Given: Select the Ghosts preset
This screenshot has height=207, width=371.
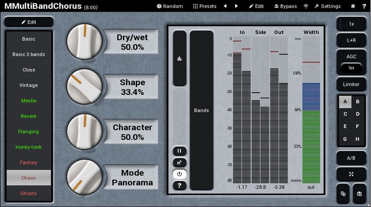Looking at the screenshot, I should click(29, 193).
